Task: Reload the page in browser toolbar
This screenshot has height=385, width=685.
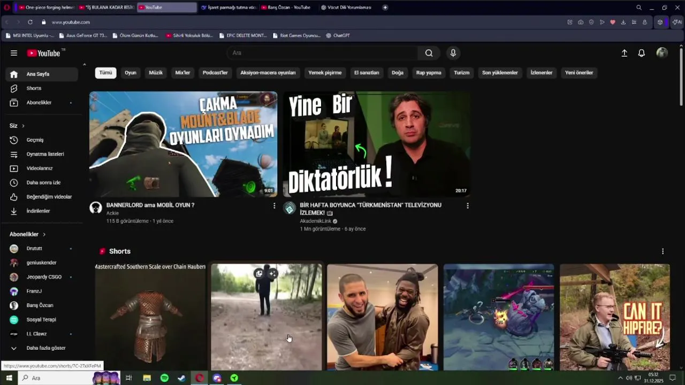Action: (30, 22)
